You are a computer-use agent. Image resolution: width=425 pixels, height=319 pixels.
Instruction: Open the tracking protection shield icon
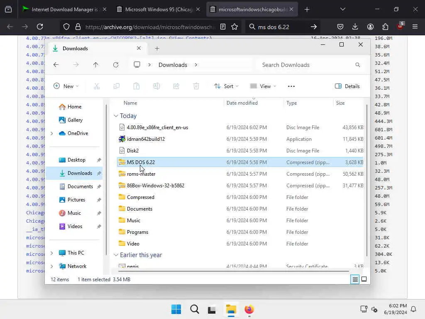pos(66,27)
